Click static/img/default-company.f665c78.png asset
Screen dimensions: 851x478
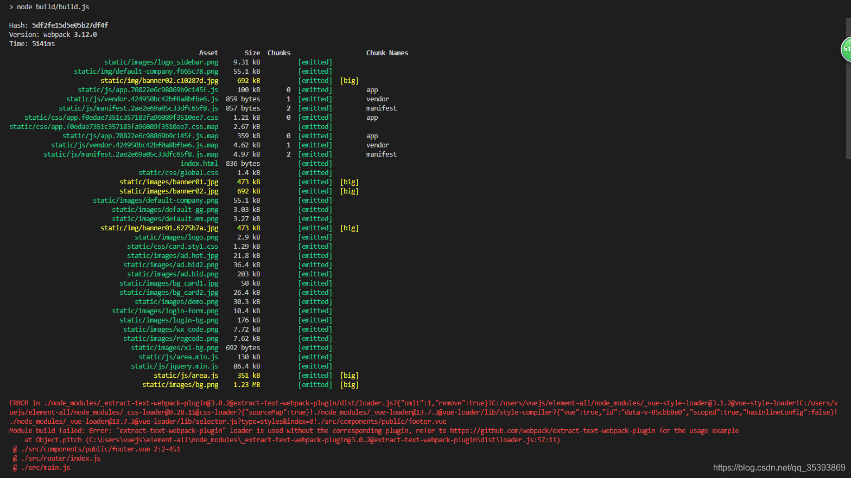point(146,72)
